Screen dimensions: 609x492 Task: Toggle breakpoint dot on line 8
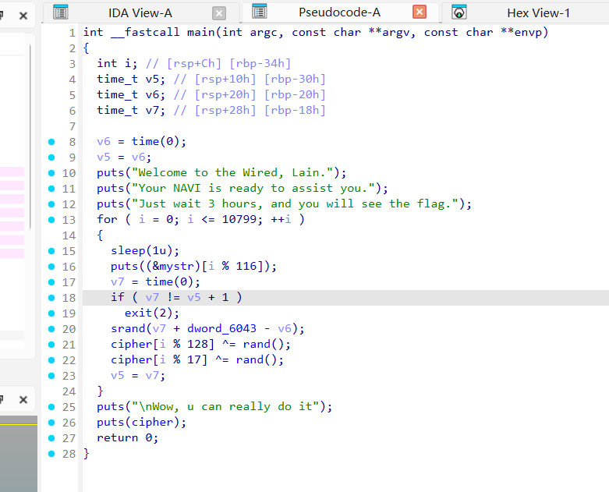(51, 141)
